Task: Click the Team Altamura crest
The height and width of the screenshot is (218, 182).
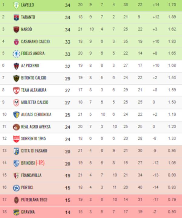Action: pos(16,90)
